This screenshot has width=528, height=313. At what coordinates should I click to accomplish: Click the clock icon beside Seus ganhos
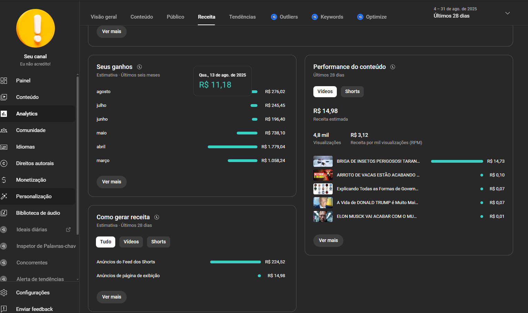coord(139,67)
